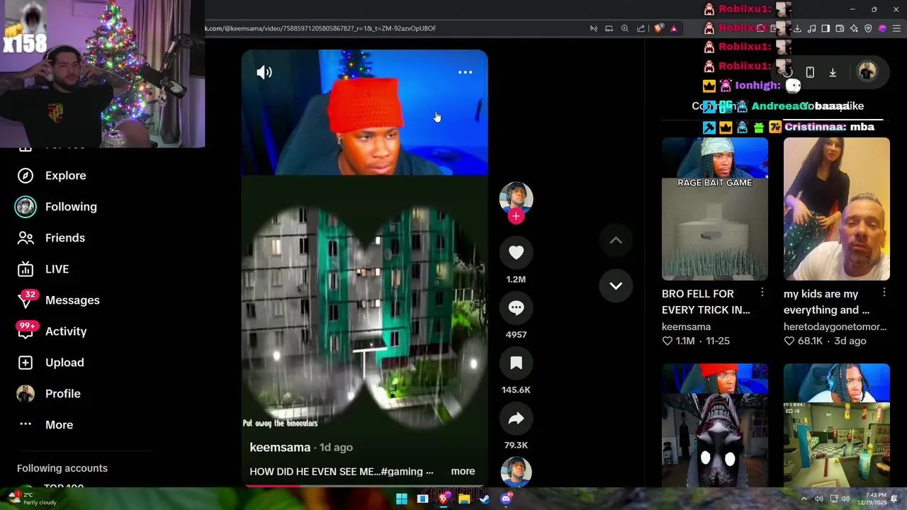This screenshot has height=510, width=907.
Task: Open the browser hamburger menu
Action: coord(897,28)
